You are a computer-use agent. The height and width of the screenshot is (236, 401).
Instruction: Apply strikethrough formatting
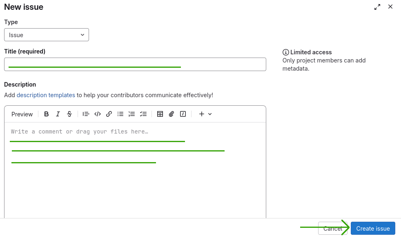[69, 114]
